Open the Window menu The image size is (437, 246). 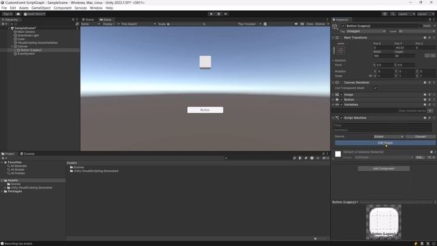click(x=96, y=8)
